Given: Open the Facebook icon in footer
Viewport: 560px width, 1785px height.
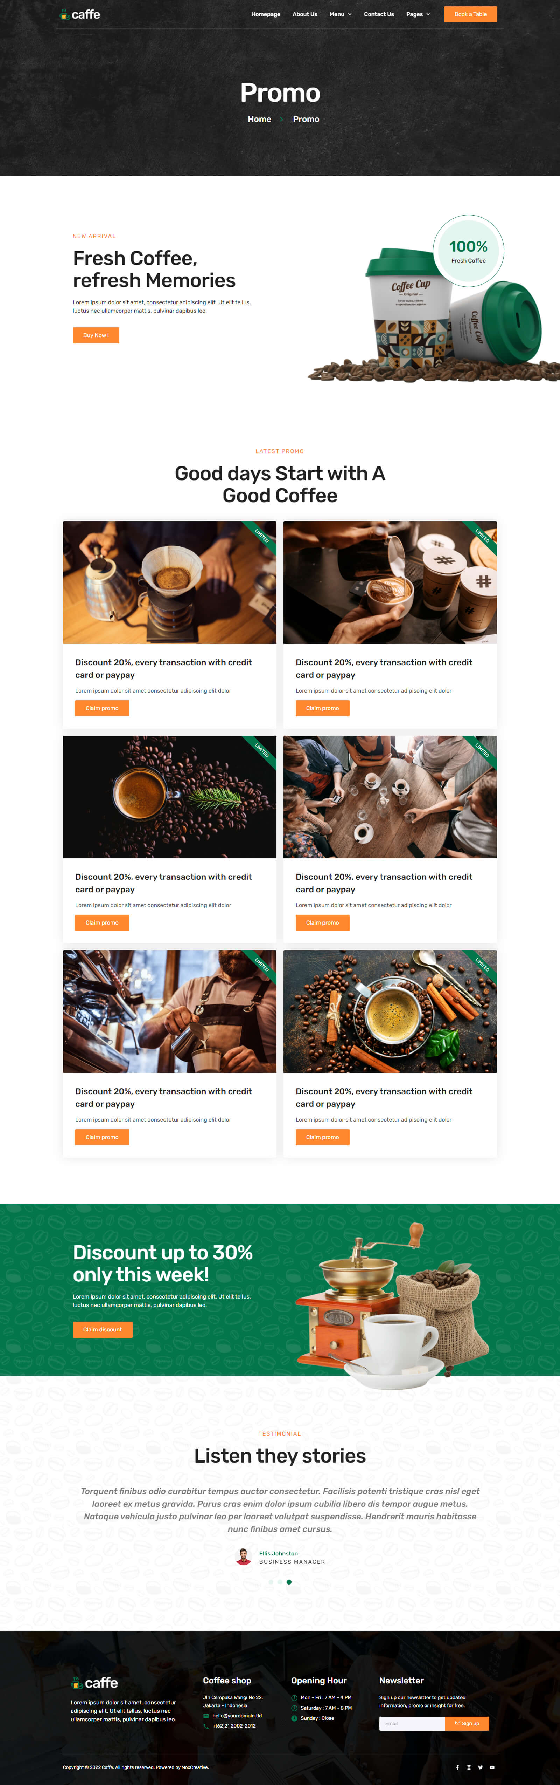Looking at the screenshot, I should click(x=457, y=1767).
